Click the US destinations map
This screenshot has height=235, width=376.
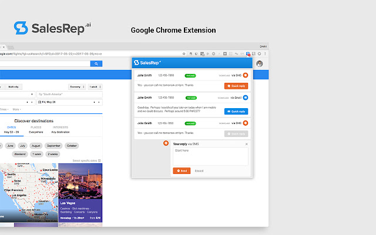tap(29, 193)
